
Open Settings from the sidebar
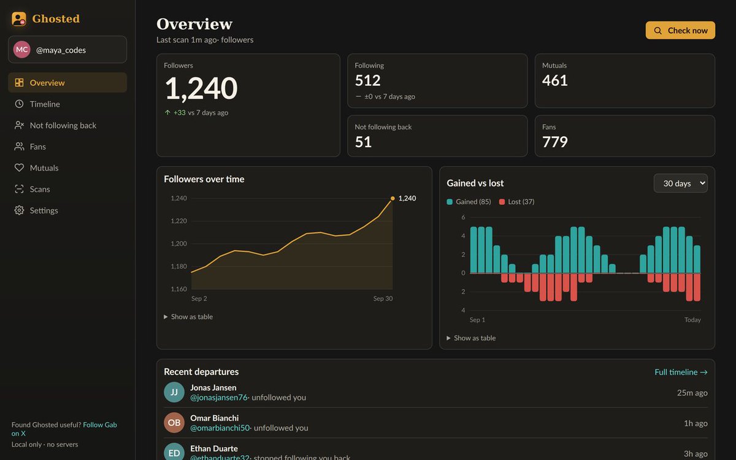(x=67, y=210)
